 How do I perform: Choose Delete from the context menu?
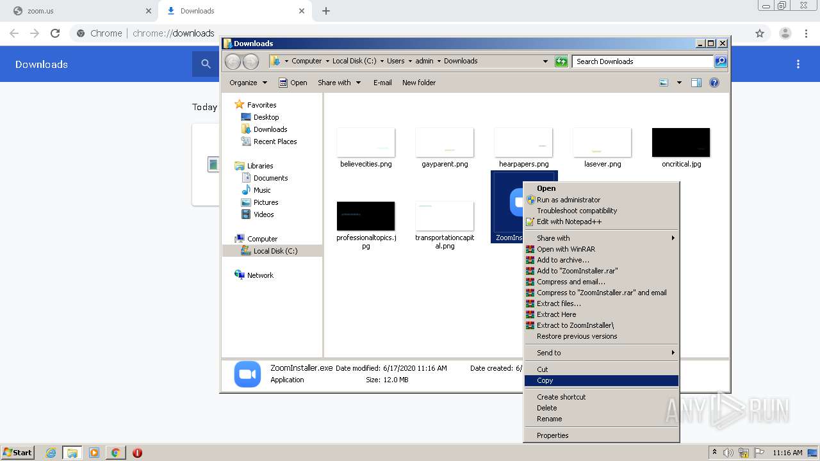(x=602, y=408)
